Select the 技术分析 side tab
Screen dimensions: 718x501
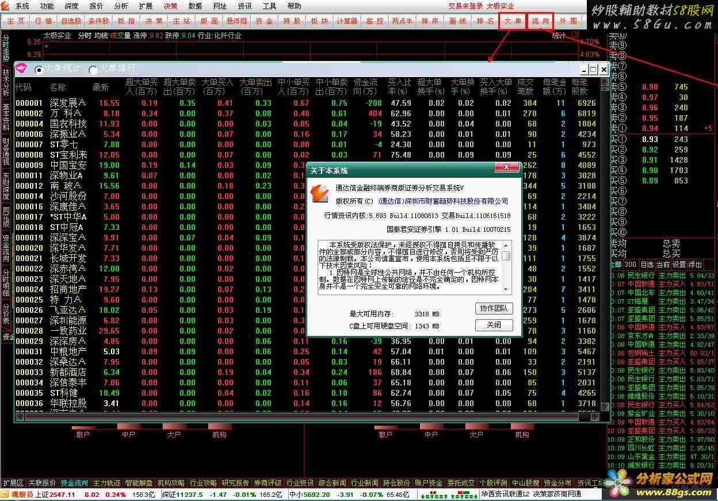point(6,83)
